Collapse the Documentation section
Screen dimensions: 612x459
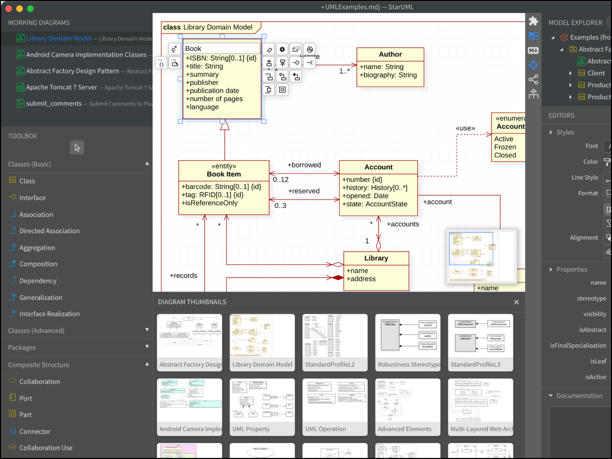tap(550, 396)
